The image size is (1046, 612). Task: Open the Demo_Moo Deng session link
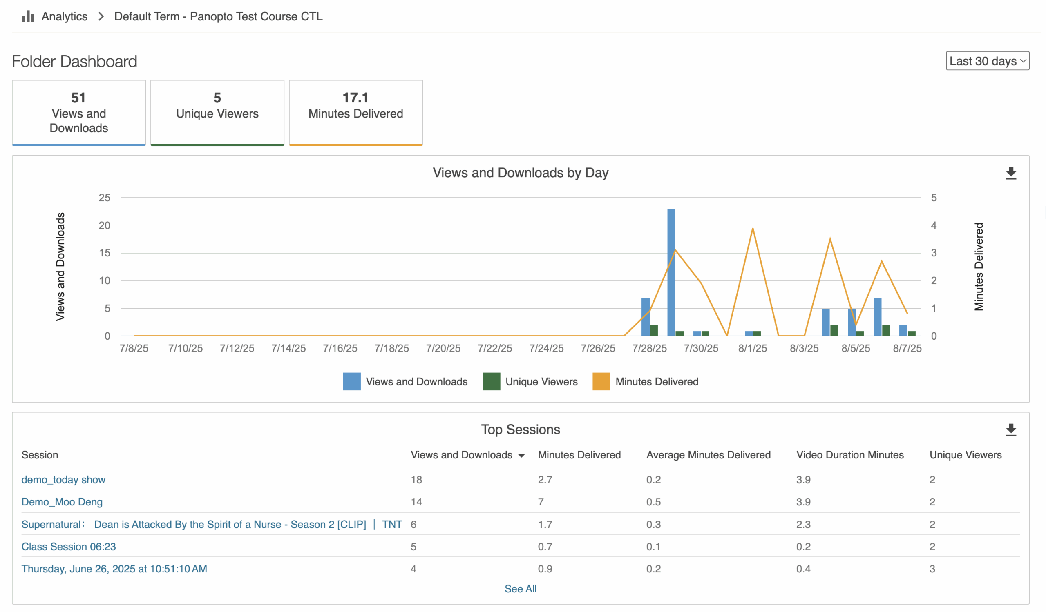pos(62,502)
